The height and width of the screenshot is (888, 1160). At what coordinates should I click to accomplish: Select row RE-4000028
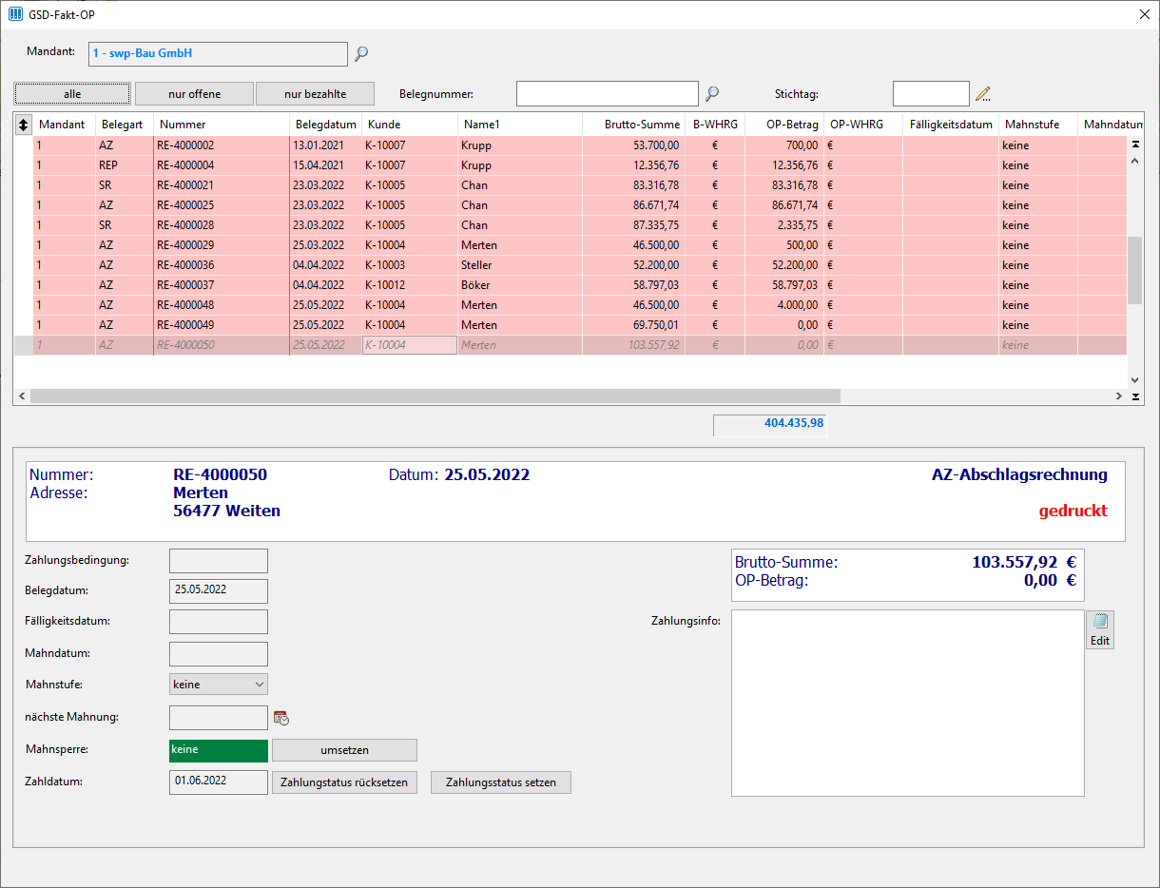[580, 225]
